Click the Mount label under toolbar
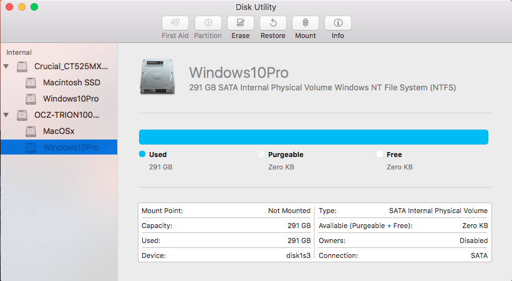This screenshot has height=281, width=512. [306, 36]
